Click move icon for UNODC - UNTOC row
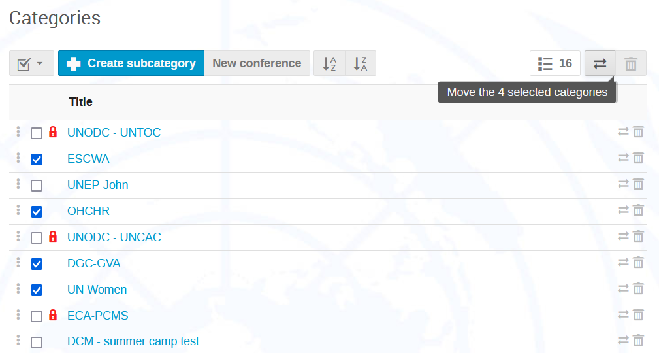This screenshot has height=353, width=659. point(623,132)
